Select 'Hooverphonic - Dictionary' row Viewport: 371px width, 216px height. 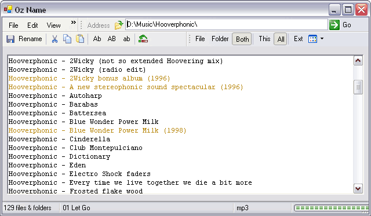pyautogui.click(x=59, y=157)
